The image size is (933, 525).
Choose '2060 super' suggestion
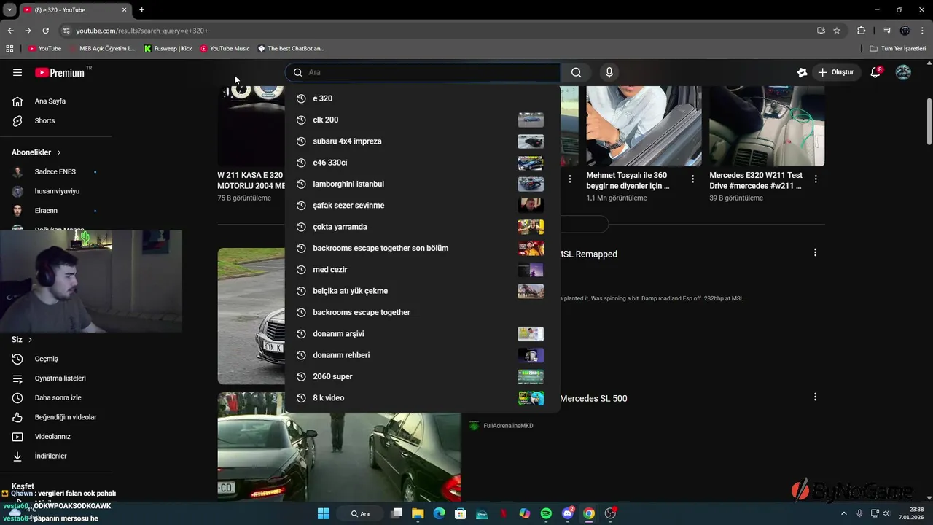[x=423, y=376]
